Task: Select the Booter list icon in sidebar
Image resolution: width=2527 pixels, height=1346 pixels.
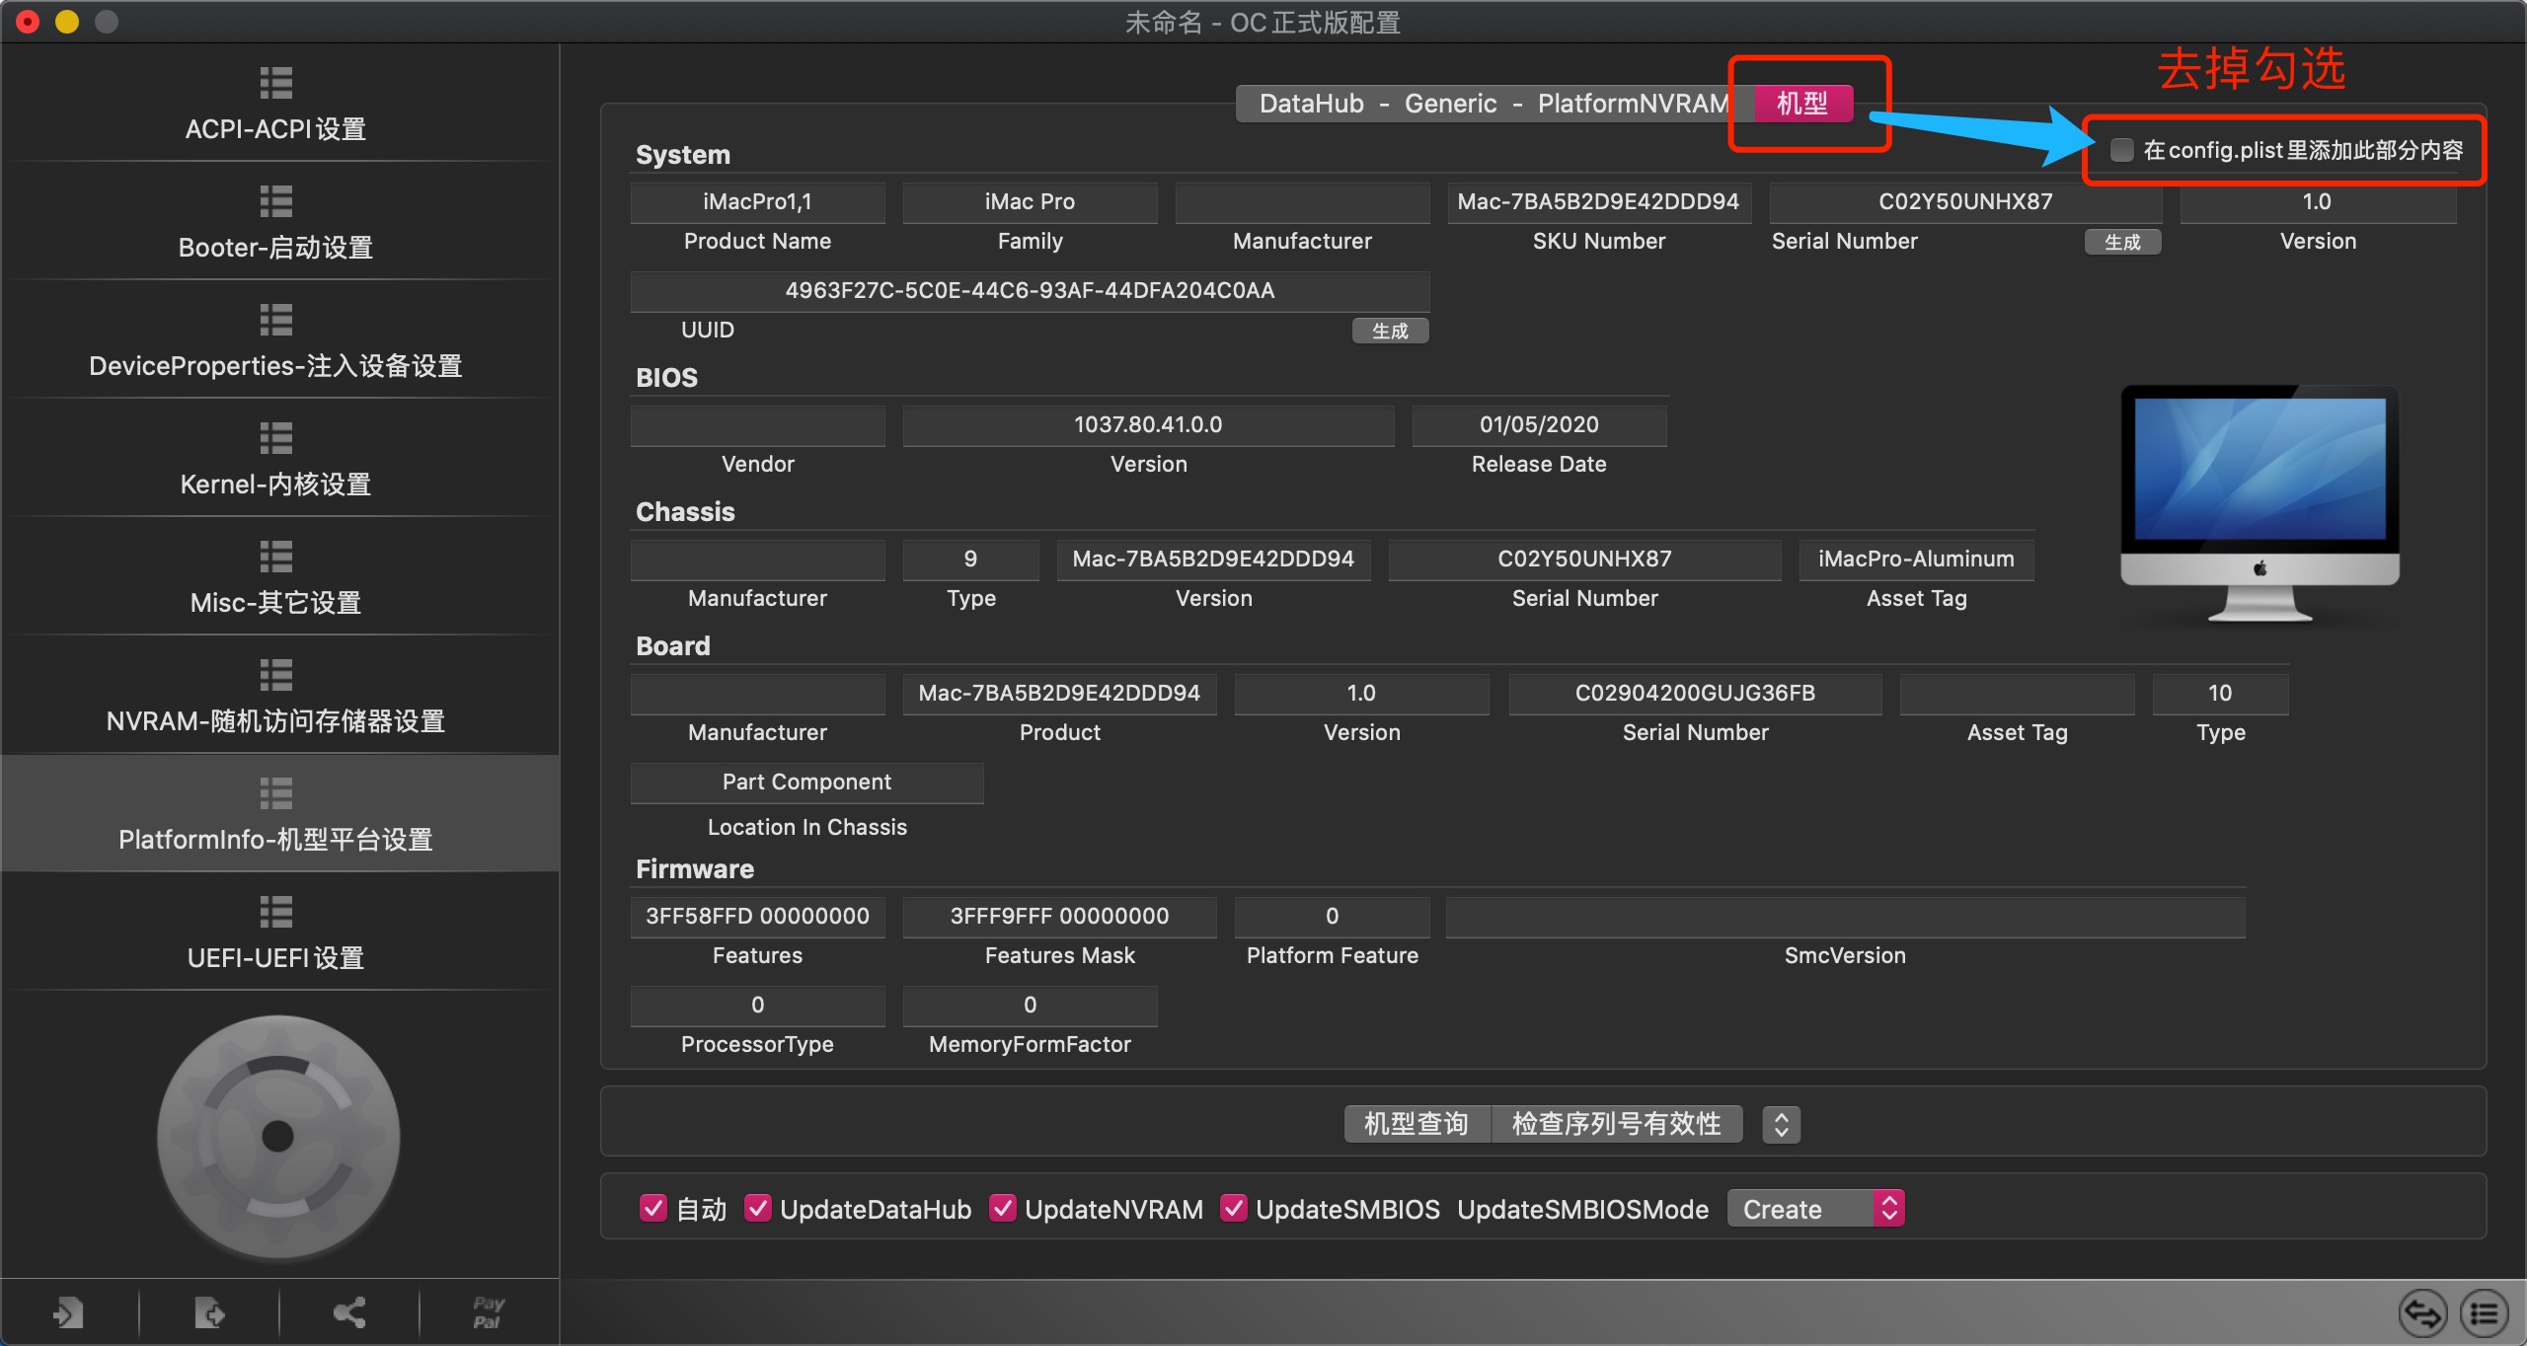Action: pos(275,202)
